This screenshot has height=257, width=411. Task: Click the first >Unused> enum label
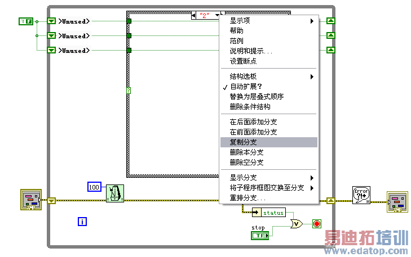pyautogui.click(x=74, y=21)
